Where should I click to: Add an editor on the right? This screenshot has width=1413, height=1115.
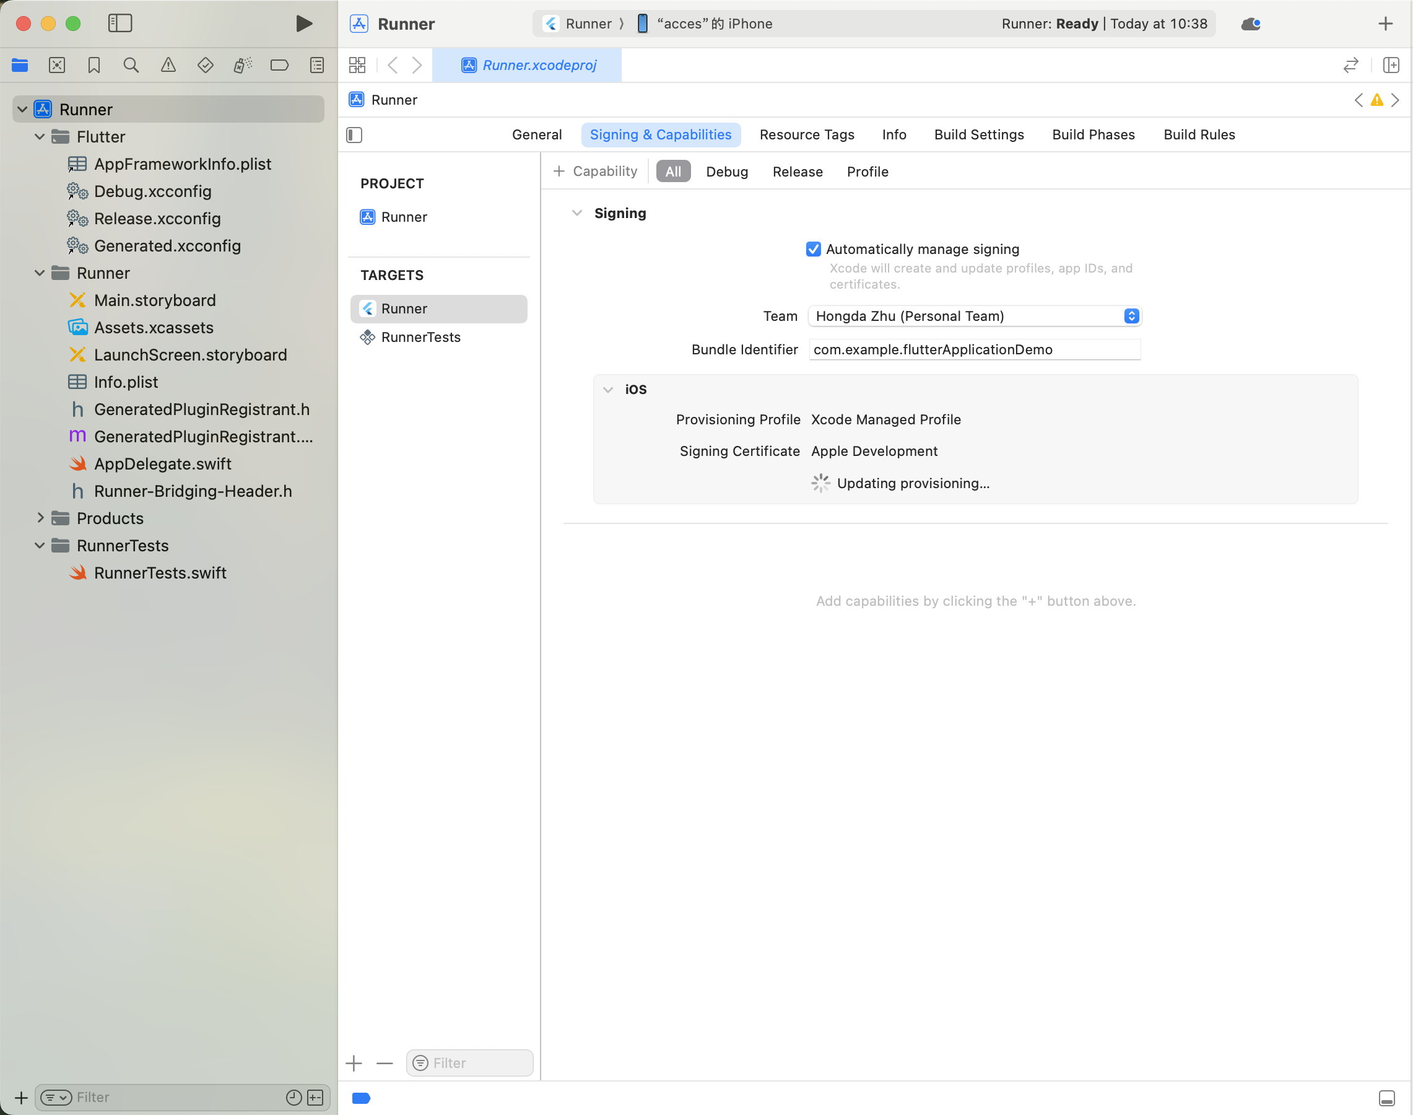click(x=1391, y=65)
